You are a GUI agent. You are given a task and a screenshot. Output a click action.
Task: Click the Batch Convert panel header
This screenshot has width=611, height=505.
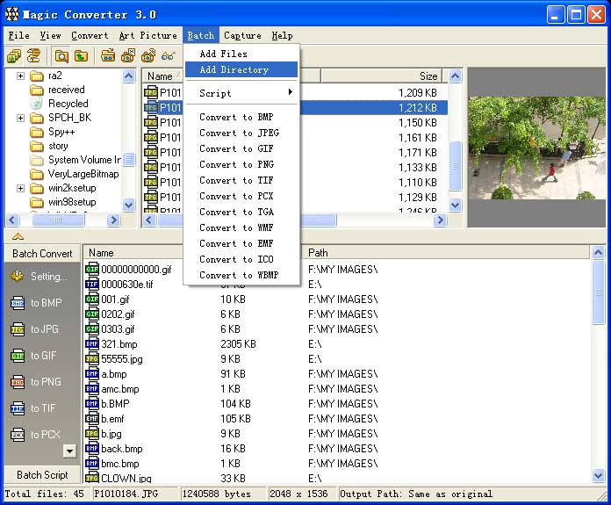pos(42,254)
